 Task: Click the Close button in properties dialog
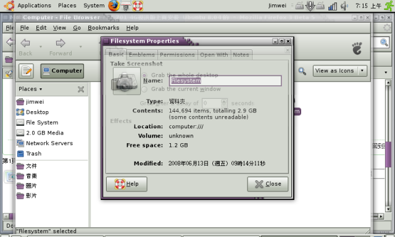coord(267,184)
